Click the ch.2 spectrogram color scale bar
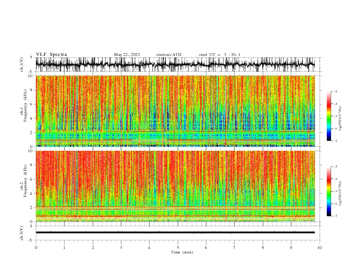 pos(329,191)
